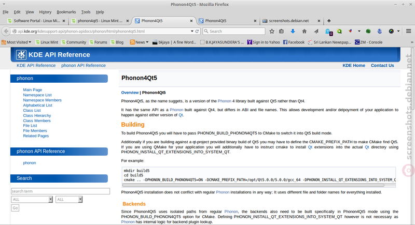Close the Software Portal tab
415x225 pixels.
pyautogui.click(x=64, y=21)
